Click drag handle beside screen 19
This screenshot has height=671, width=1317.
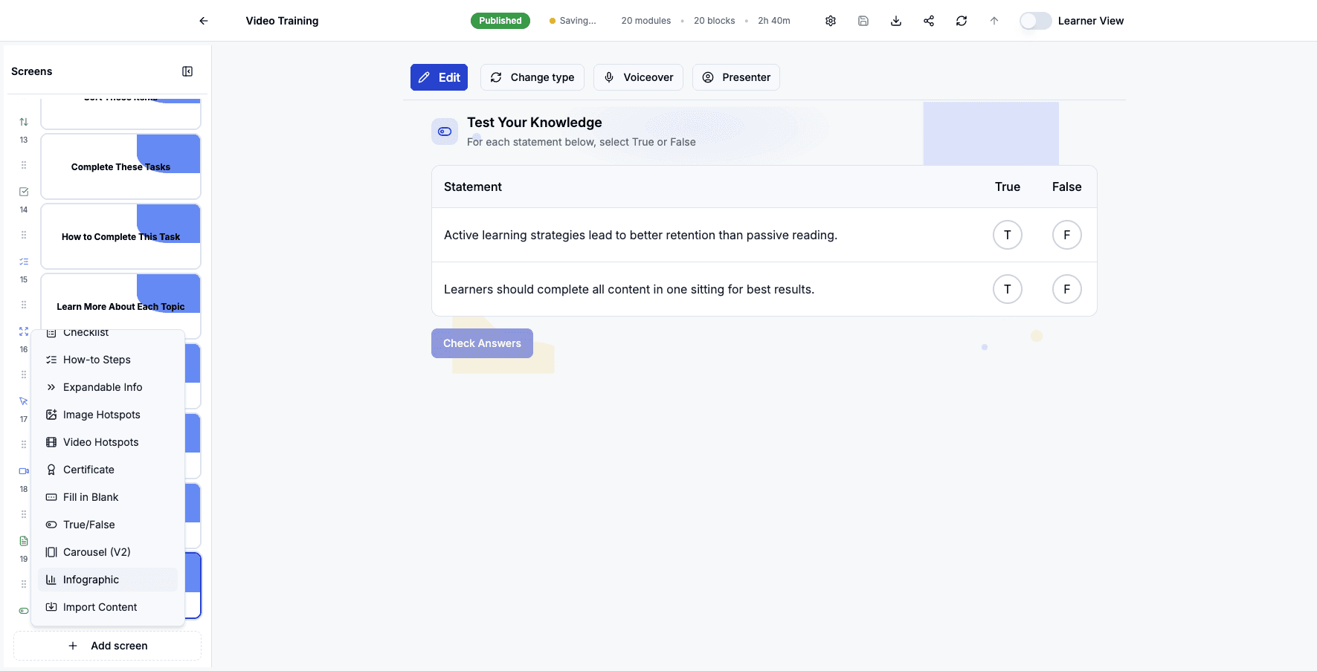pos(24,584)
